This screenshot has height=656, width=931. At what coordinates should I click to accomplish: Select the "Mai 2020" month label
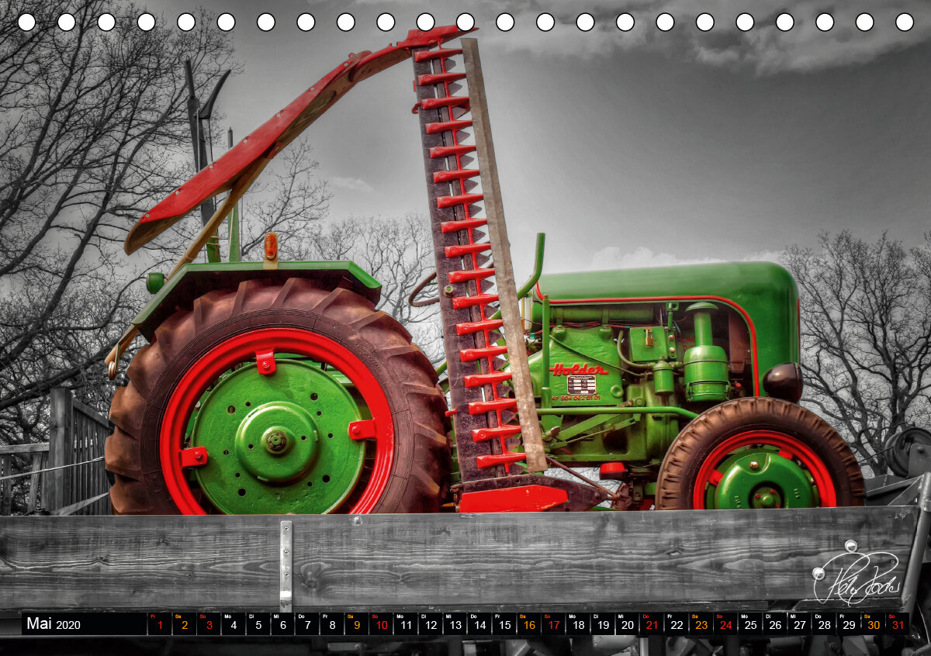(54, 624)
